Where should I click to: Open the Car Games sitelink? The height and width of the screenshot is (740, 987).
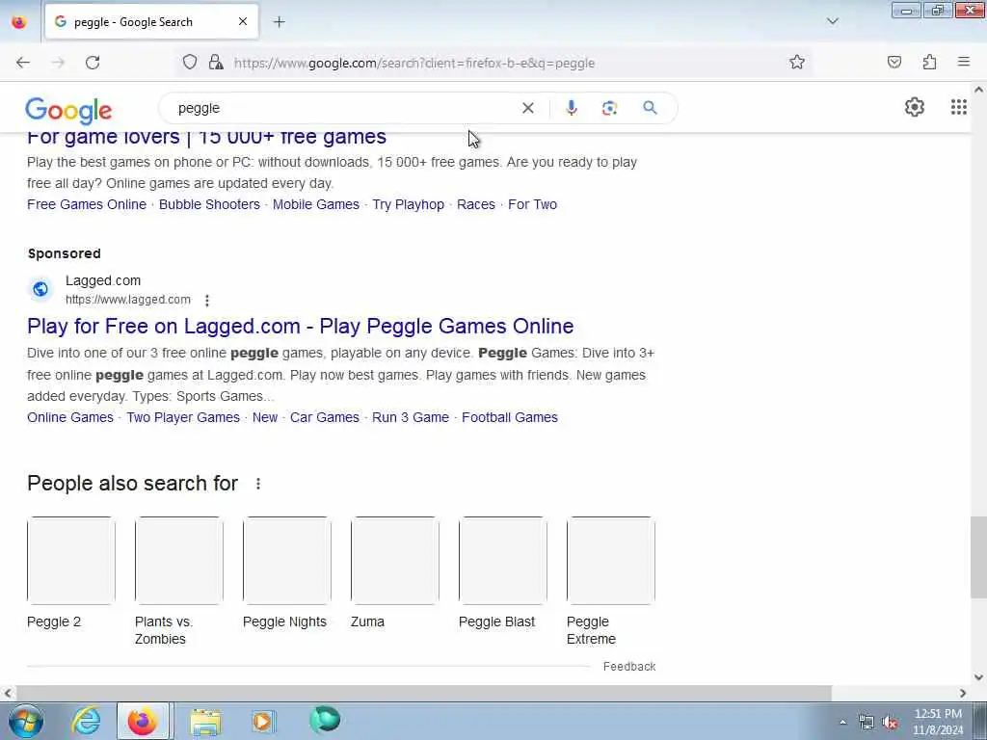[325, 418]
